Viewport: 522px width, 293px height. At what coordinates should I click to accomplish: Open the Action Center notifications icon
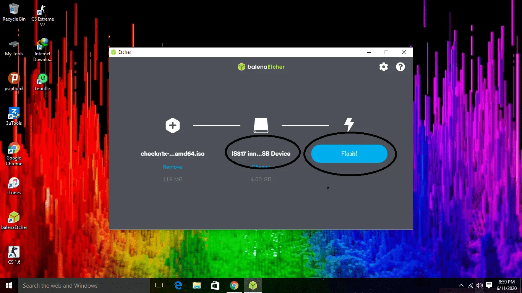pos(489,285)
